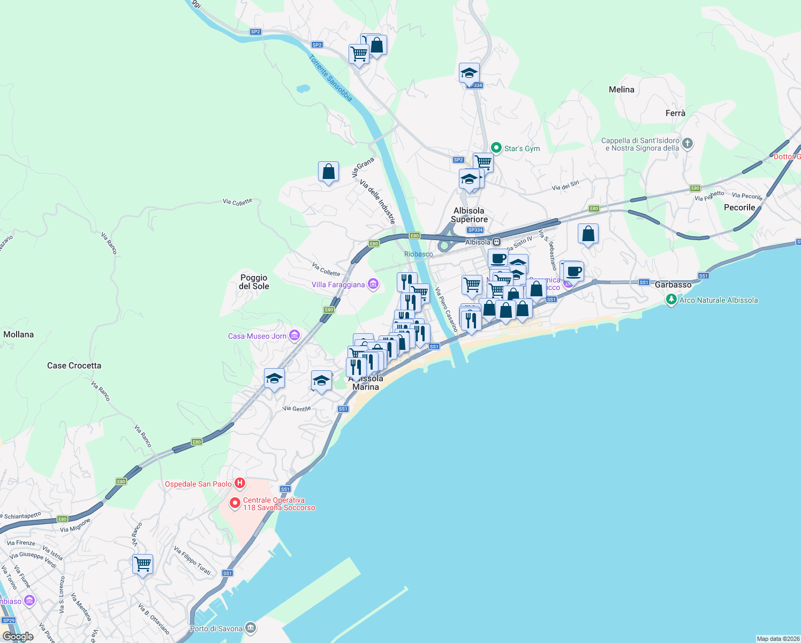Open the church icon near Cappella di Sant'Isidoro
The width and height of the screenshot is (801, 643).
click(687, 144)
